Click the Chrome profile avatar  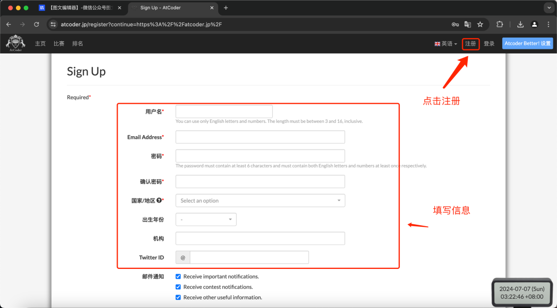coord(534,24)
